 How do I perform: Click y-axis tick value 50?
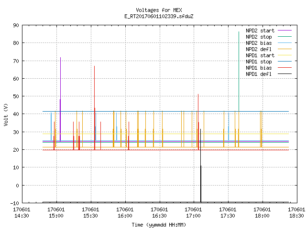point(16,96)
